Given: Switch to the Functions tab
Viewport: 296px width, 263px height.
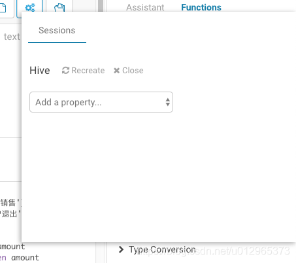Looking at the screenshot, I should tap(201, 7).
